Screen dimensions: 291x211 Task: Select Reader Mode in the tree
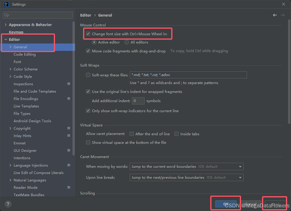tap(26, 187)
